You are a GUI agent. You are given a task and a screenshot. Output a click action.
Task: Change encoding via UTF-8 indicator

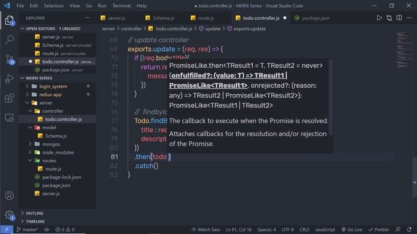pyautogui.click(x=287, y=229)
